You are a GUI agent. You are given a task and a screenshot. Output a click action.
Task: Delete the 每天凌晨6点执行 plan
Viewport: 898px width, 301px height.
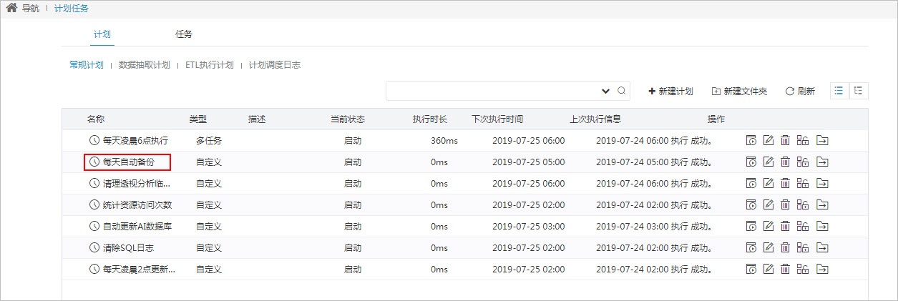[x=785, y=140]
